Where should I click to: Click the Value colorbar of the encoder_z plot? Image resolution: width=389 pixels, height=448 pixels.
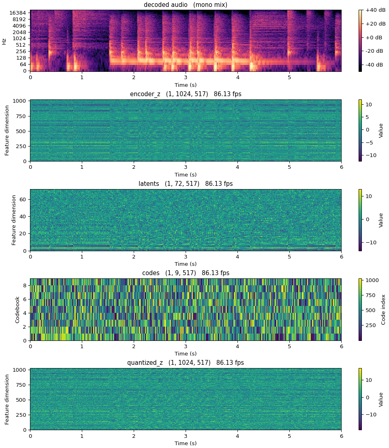[x=360, y=130]
